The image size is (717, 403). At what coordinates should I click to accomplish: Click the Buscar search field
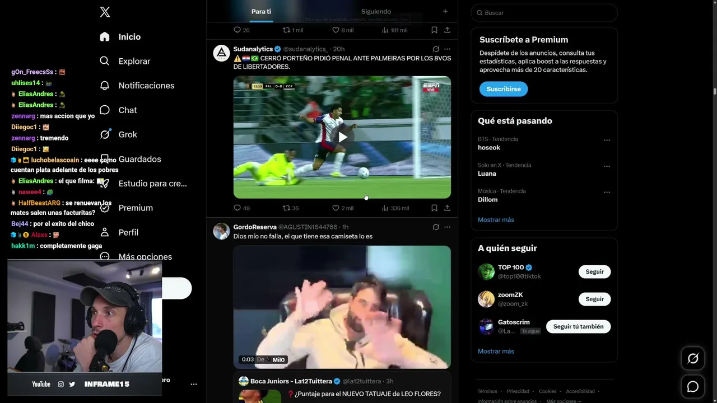pos(544,13)
